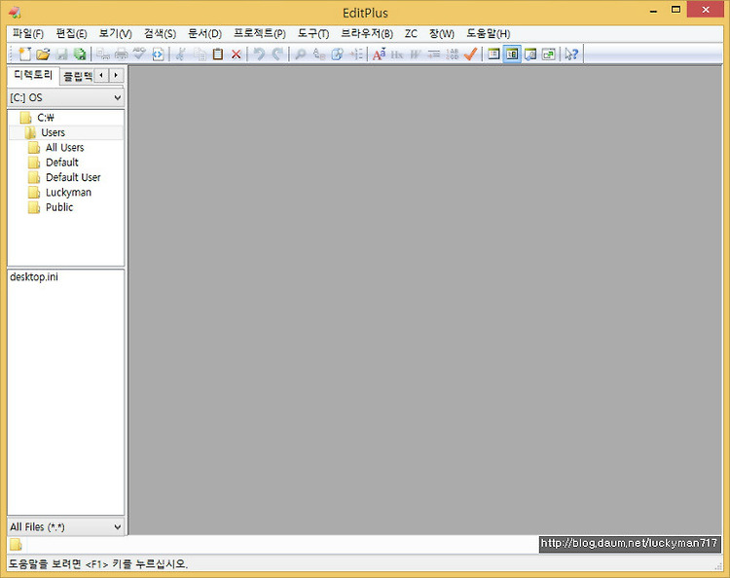The width and height of the screenshot is (730, 578).
Task: Switch to the 디렉토리 sidebar tab
Action: [33, 75]
